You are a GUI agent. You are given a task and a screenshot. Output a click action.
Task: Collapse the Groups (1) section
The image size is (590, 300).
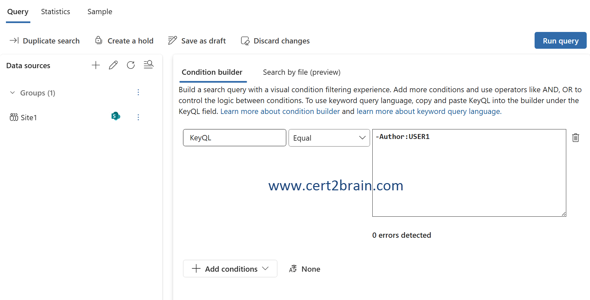coord(13,93)
